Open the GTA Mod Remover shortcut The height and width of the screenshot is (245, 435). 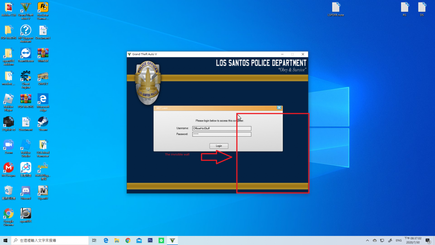[x=43, y=148]
